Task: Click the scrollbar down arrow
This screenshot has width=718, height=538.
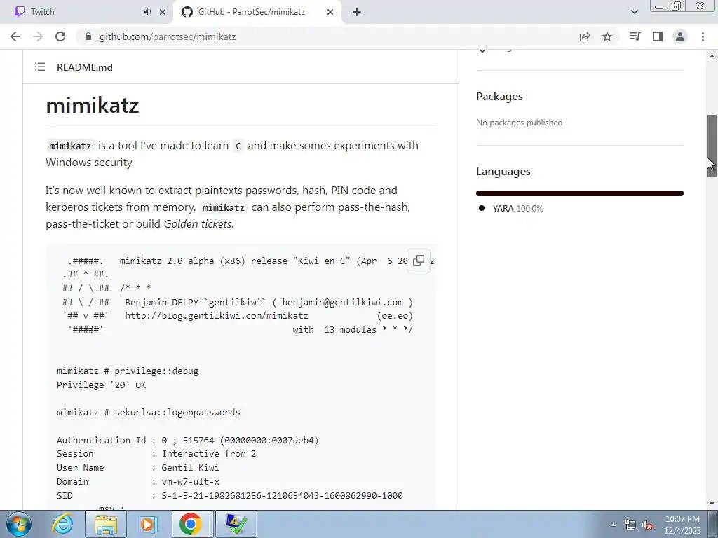Action: 712,504
